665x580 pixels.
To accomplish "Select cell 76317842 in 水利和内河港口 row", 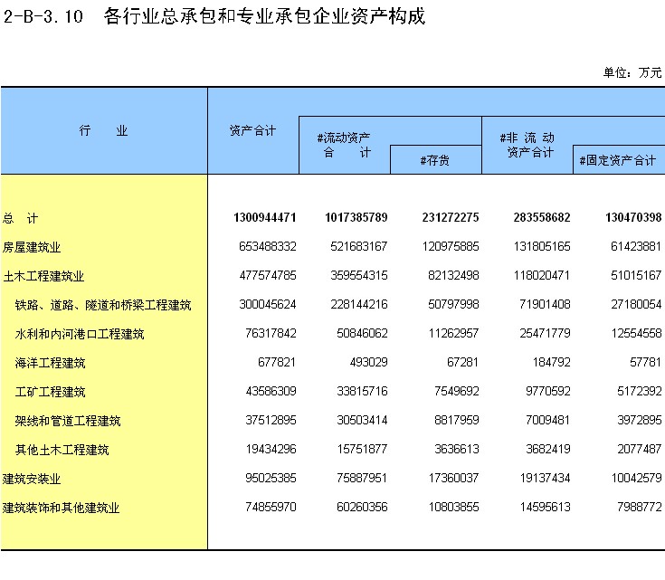I will (271, 333).
